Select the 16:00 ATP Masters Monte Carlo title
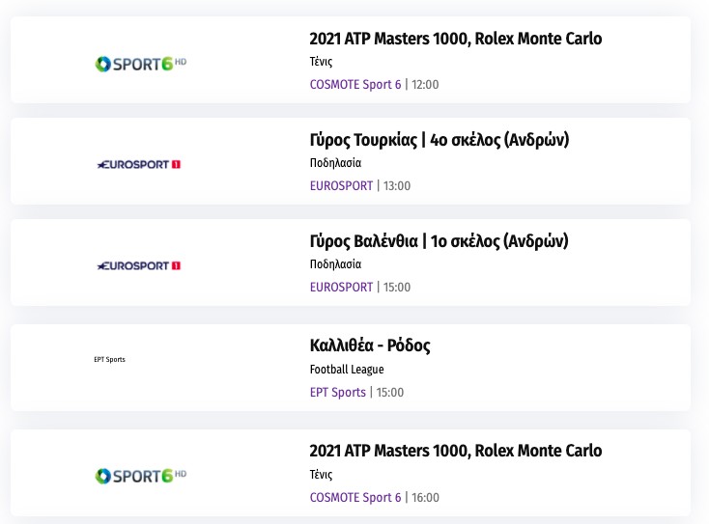The height and width of the screenshot is (524, 709). coord(455,452)
